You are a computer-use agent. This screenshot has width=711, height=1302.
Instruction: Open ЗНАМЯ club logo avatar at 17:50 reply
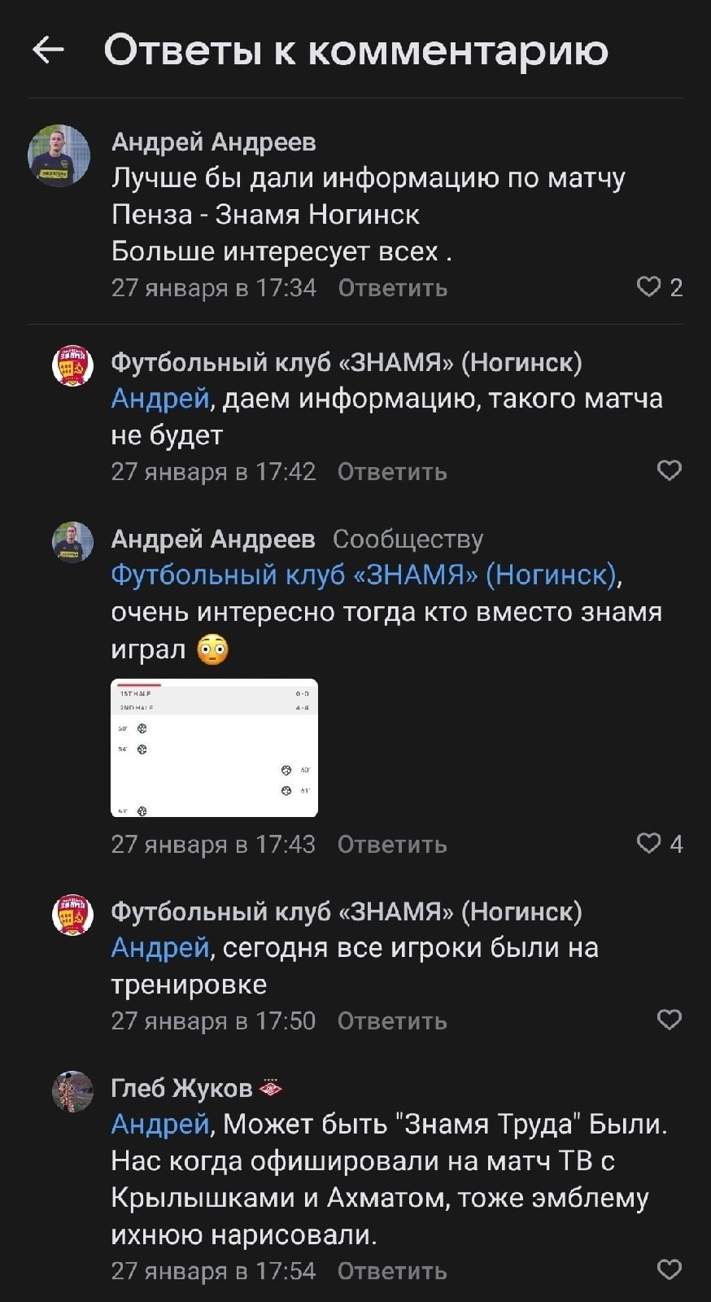pos(72,914)
